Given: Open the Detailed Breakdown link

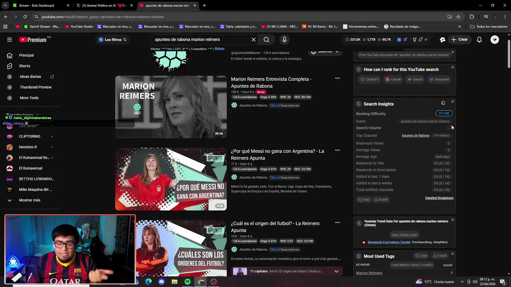Looking at the screenshot, I should [439, 198].
